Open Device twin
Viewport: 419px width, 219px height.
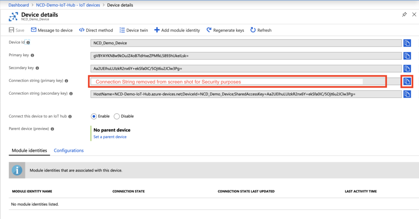[134, 30]
